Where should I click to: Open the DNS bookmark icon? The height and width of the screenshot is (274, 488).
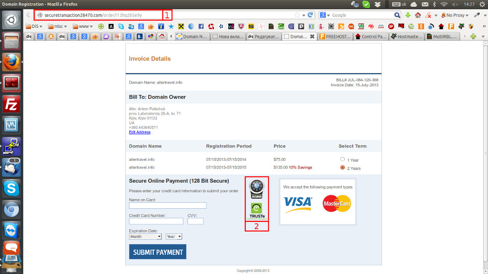coord(281,26)
